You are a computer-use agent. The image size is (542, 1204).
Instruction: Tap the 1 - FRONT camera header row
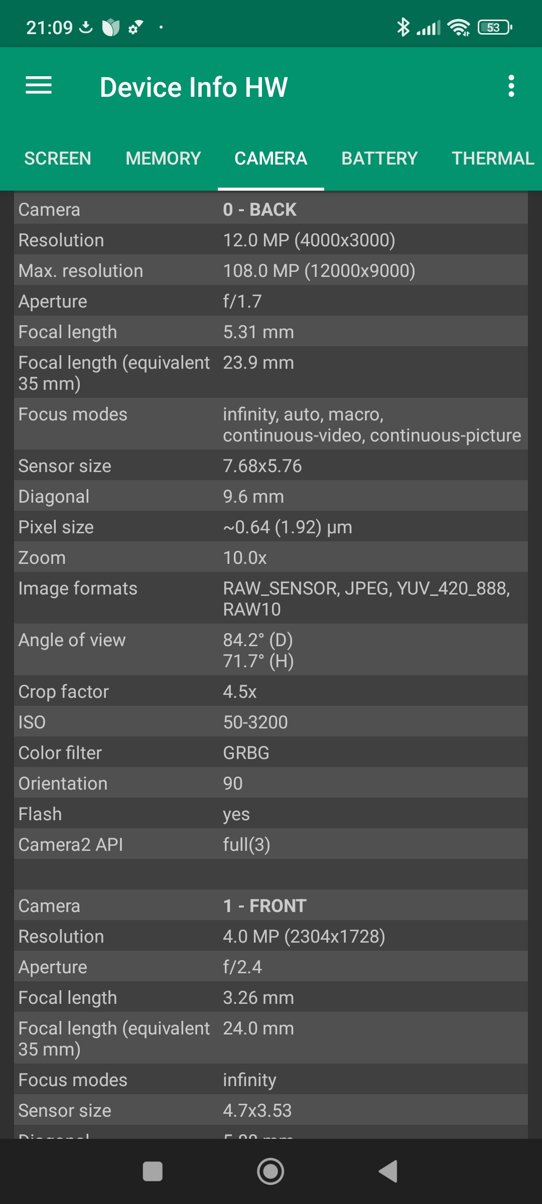click(271, 906)
